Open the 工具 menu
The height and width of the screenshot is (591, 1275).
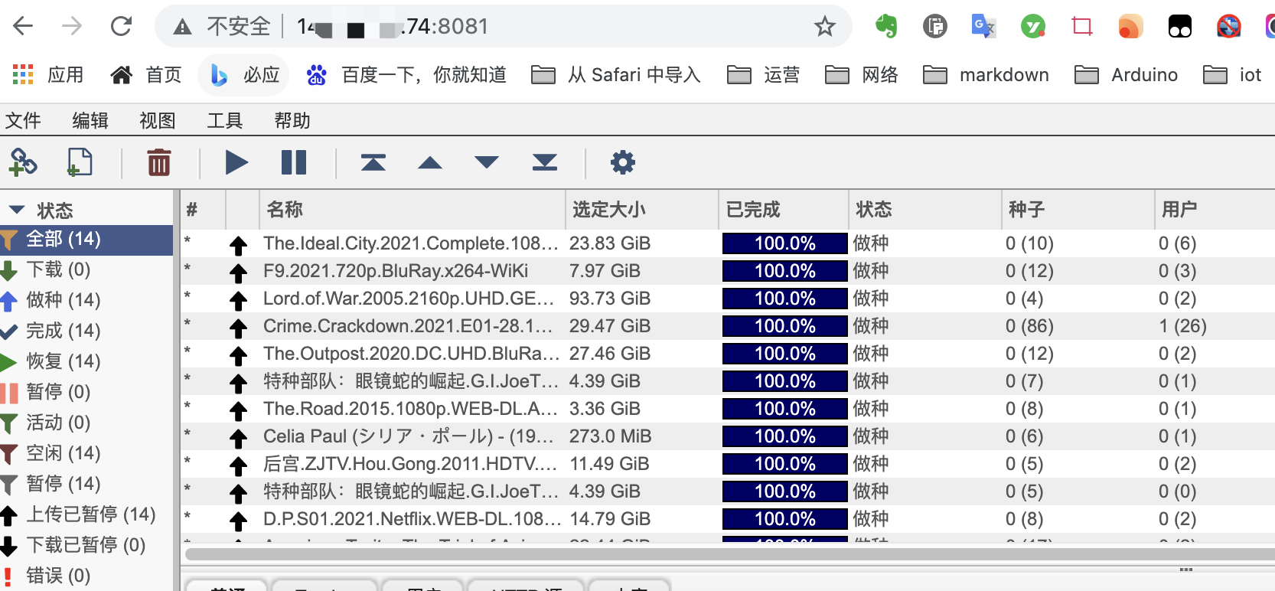click(x=224, y=120)
